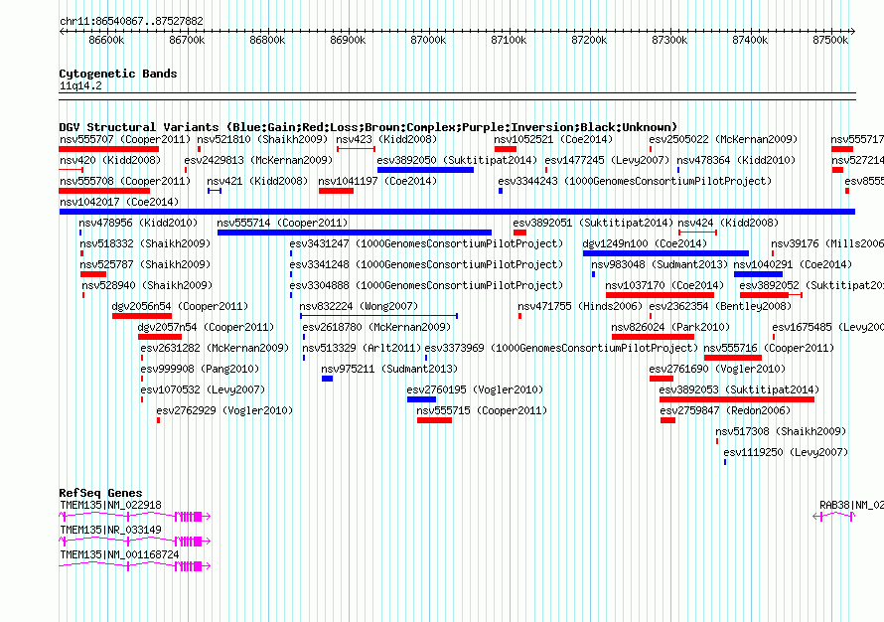This screenshot has width=884, height=622.
Task: Click variant label esv1070532 (Levy2007)
Action: [x=203, y=389]
